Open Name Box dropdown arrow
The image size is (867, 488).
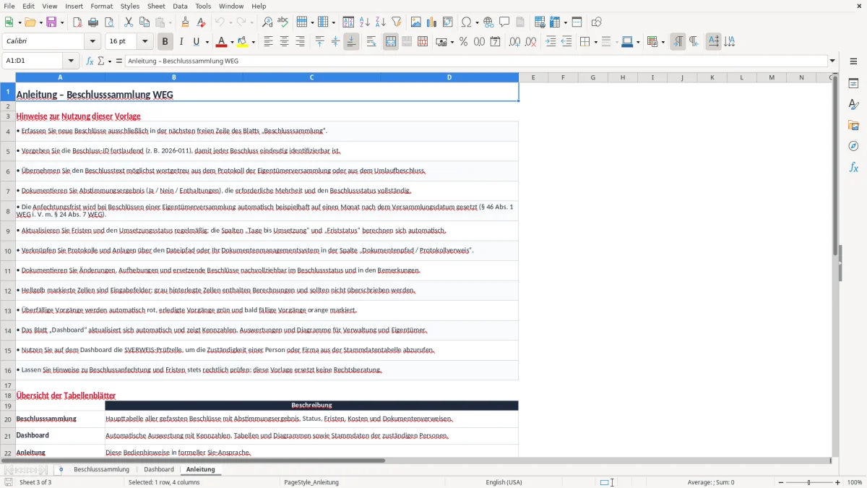(x=71, y=61)
